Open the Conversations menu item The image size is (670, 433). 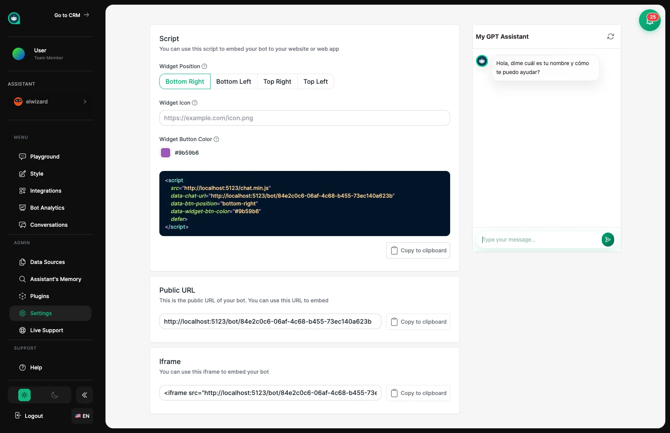[50, 225]
